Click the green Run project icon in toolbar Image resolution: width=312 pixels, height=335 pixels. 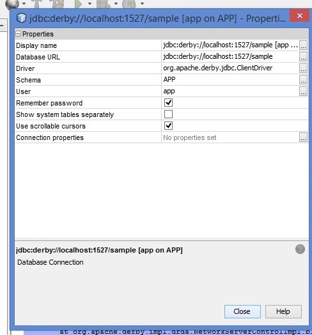[x=78, y=4]
